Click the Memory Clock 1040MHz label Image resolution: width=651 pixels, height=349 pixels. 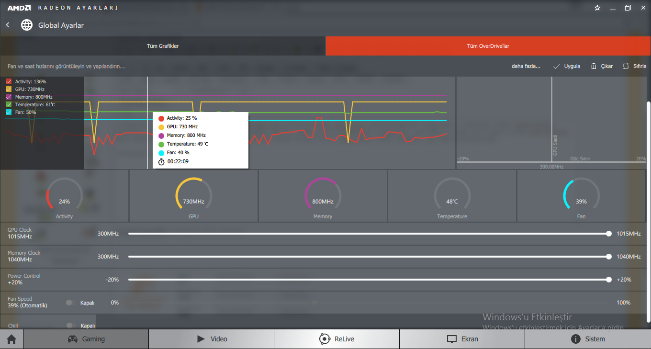coord(24,256)
